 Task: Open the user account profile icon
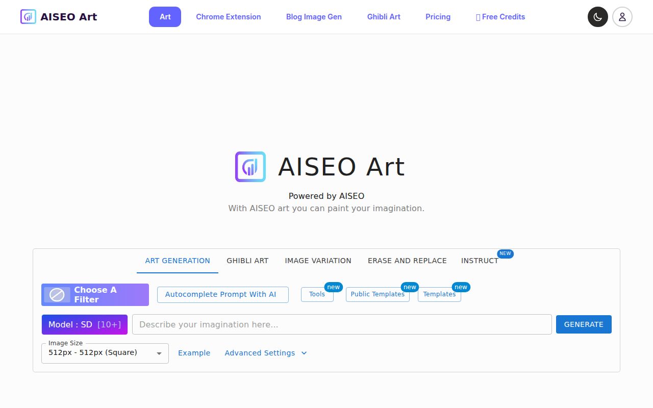(622, 17)
